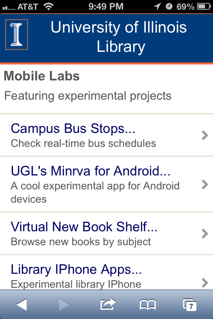Image resolution: width=213 pixels, height=319 pixels.
Task: Show open tabs with pages icon
Action: (190, 304)
